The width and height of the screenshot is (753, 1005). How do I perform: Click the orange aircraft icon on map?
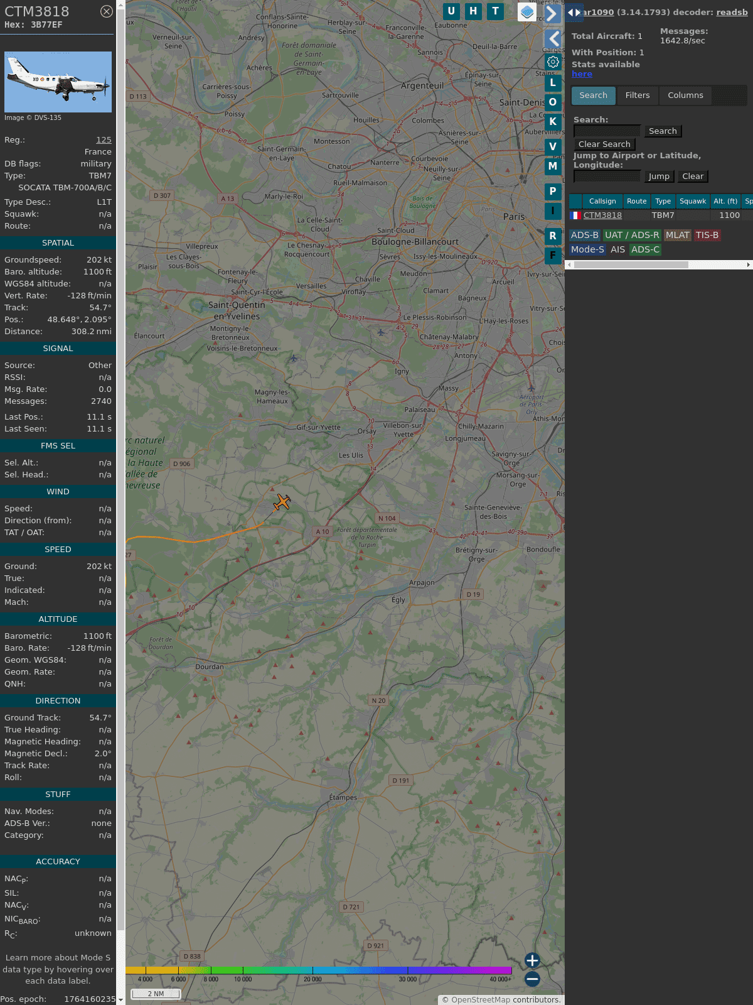pos(282,502)
